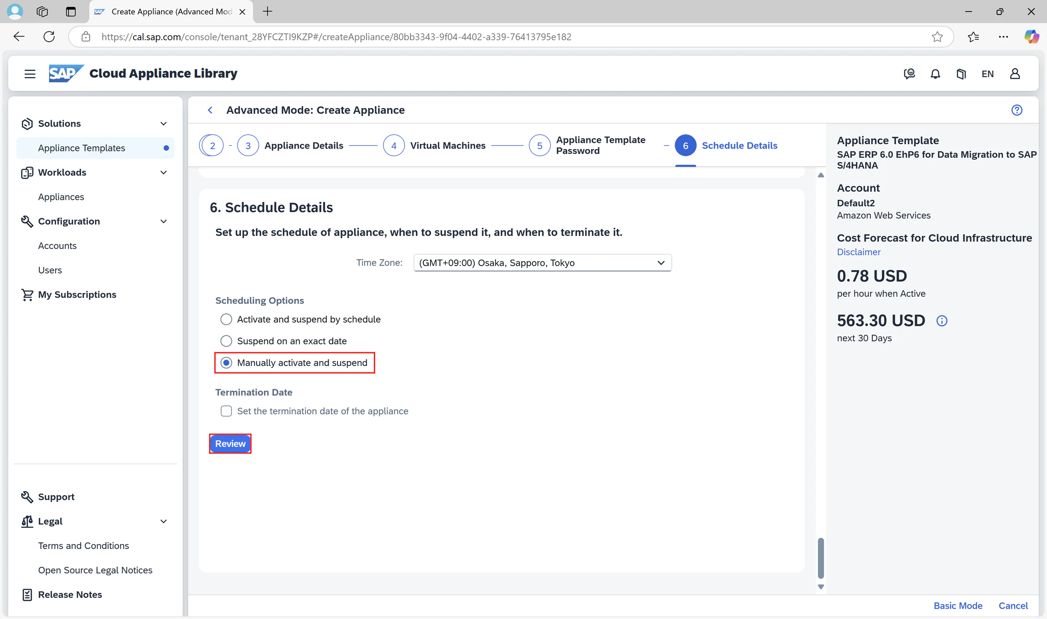Click the SAP logo

tap(66, 73)
